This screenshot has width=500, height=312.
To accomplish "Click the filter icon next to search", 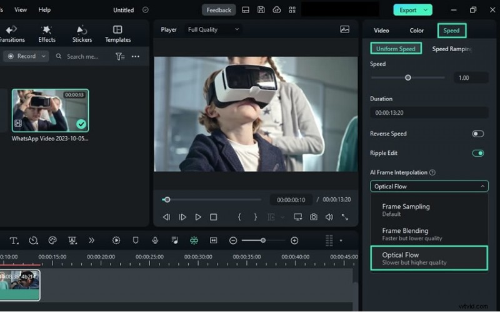I will tap(120, 56).
